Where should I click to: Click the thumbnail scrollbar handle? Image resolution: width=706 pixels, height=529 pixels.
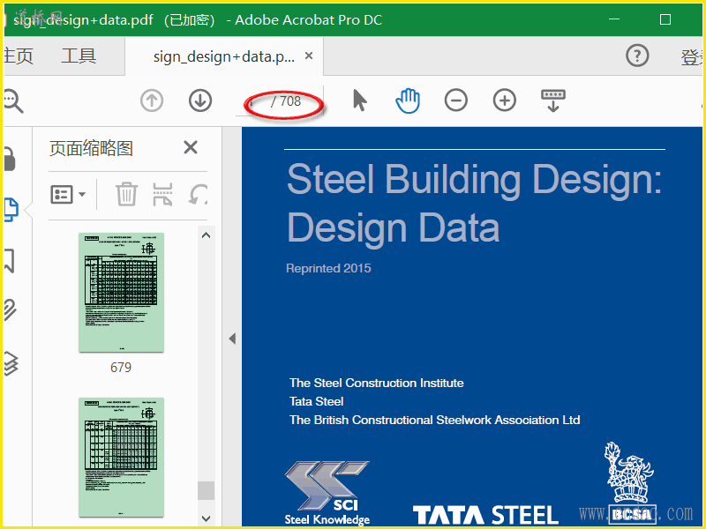coord(206,490)
